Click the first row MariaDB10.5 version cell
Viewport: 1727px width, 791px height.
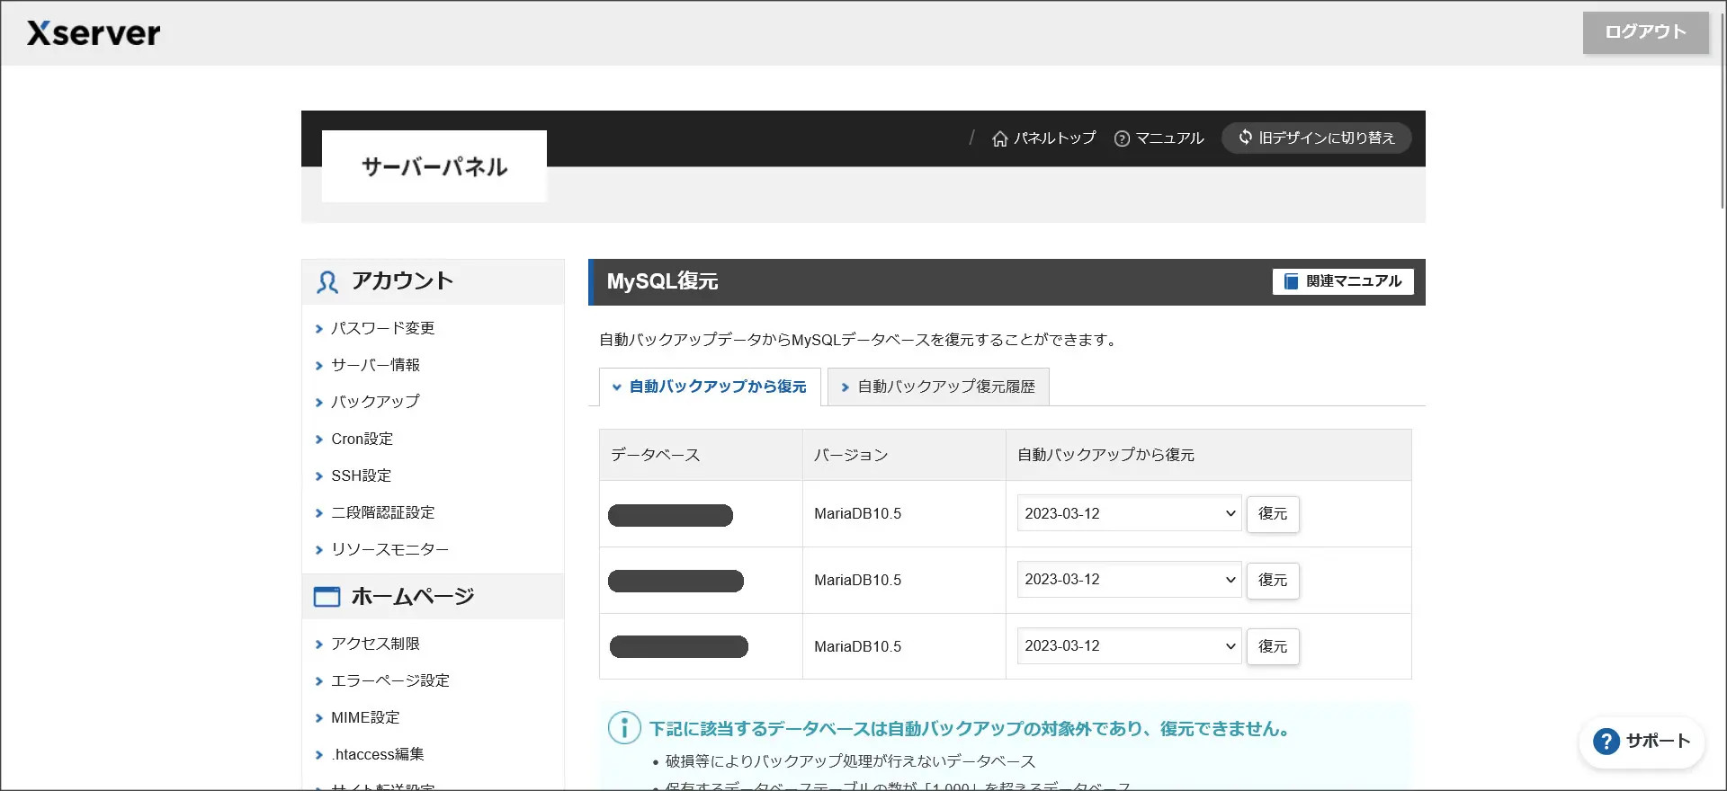904,514
